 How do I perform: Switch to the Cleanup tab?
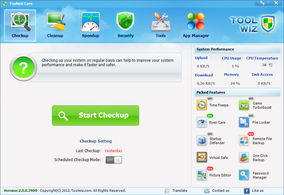[55, 25]
